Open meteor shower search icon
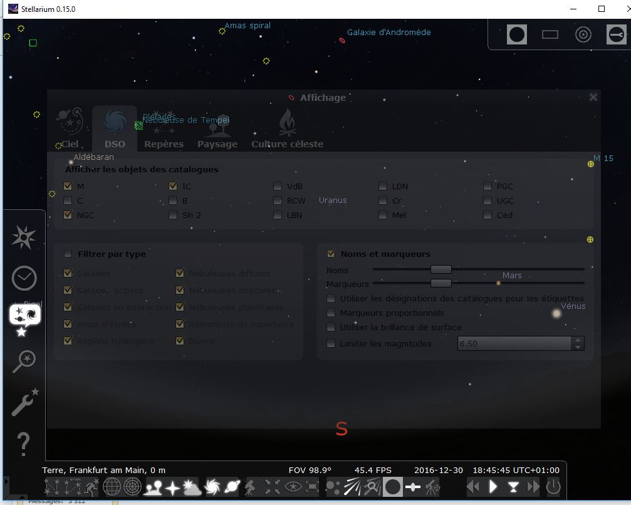The width and height of the screenshot is (631, 505). [x=373, y=487]
